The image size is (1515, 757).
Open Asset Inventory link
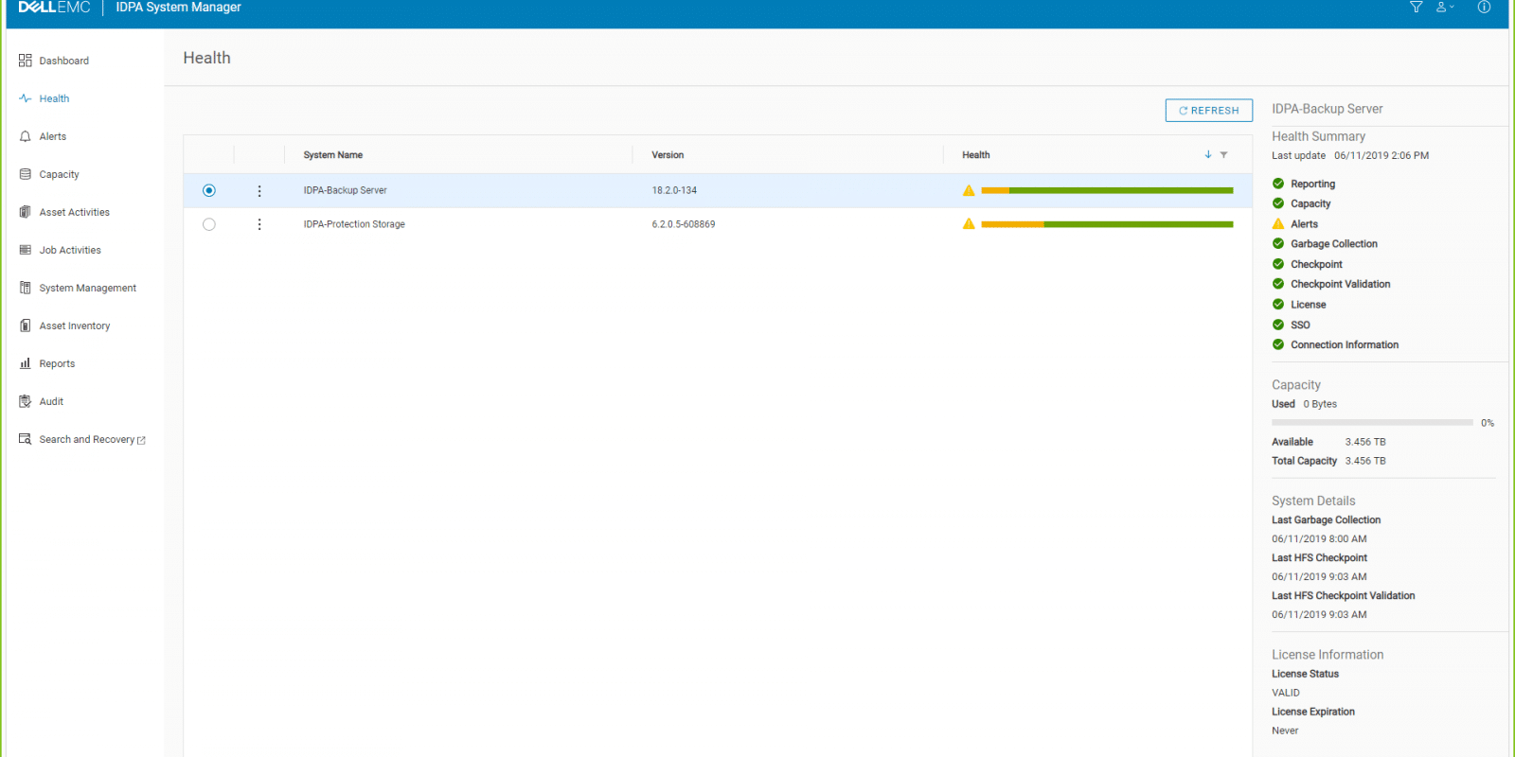pos(74,326)
